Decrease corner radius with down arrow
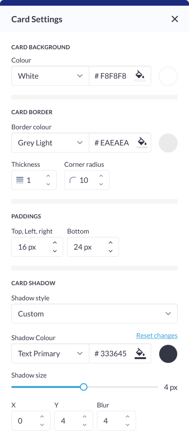The height and width of the screenshot is (442, 189). click(101, 184)
